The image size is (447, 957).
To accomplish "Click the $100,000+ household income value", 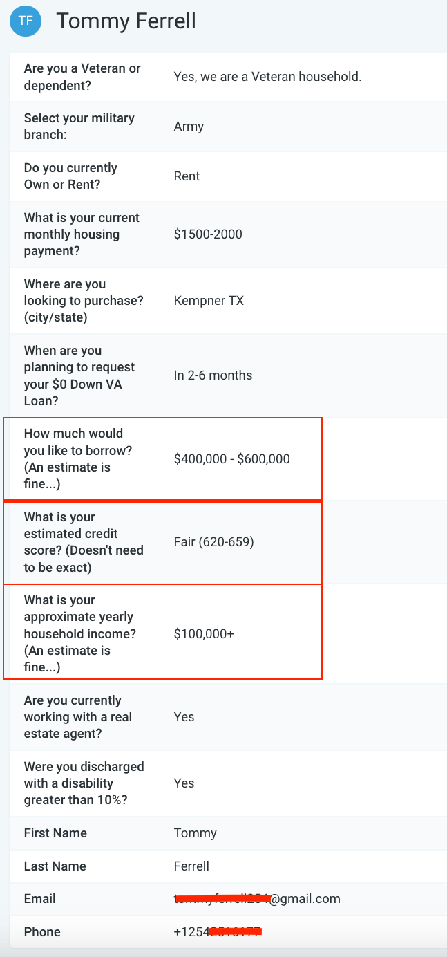I will [x=204, y=633].
